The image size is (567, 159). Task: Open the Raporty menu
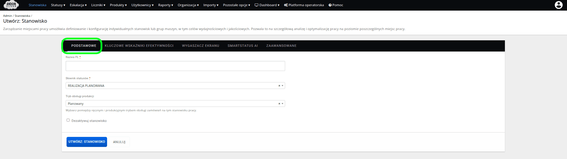point(165,5)
